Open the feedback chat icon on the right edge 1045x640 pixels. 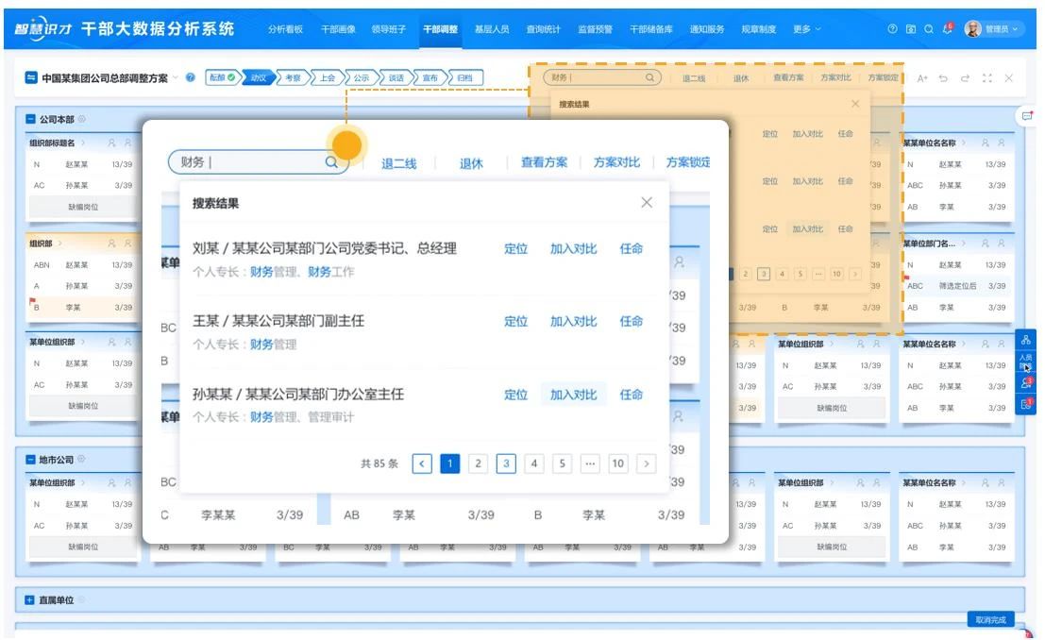1027,115
